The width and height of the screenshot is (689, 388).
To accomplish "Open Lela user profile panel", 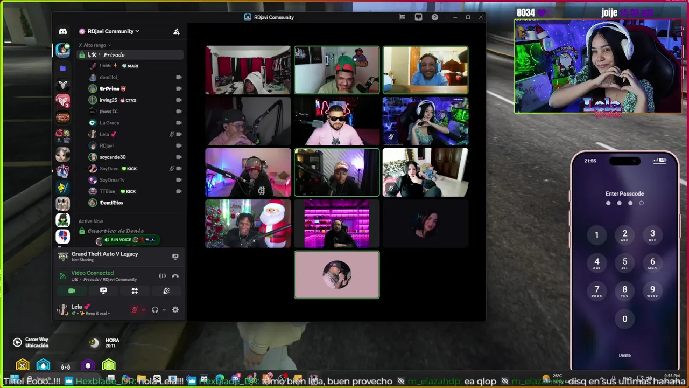I will coord(83,309).
